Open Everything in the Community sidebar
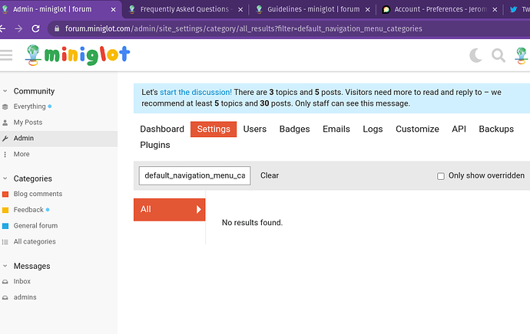 tap(29, 106)
